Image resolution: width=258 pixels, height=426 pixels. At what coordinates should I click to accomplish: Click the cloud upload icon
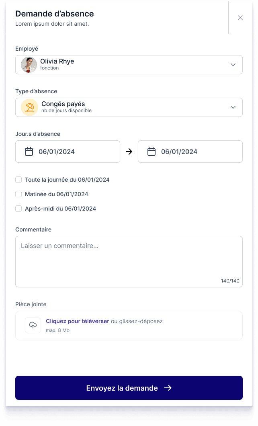point(33,325)
